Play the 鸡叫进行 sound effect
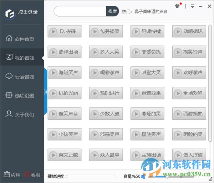 106,93
